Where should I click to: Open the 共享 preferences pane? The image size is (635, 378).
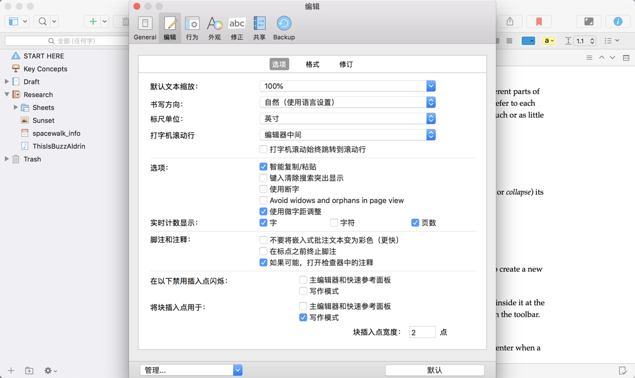[259, 27]
